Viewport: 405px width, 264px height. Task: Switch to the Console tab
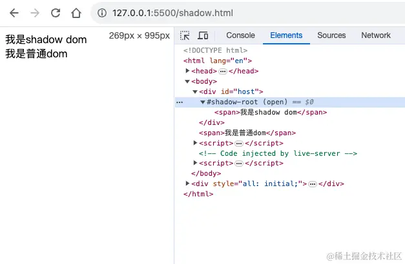click(240, 35)
